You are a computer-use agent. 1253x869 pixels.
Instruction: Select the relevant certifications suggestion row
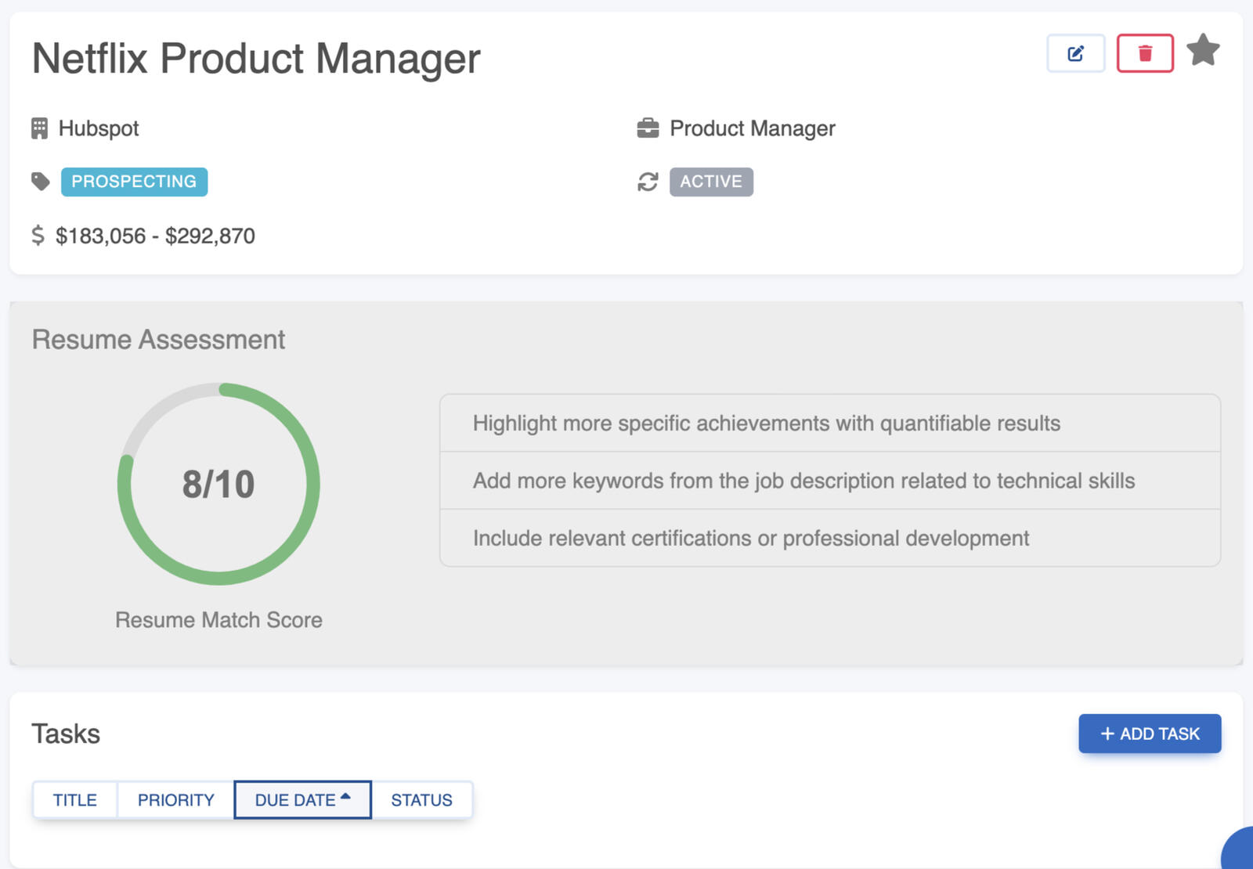coord(829,539)
